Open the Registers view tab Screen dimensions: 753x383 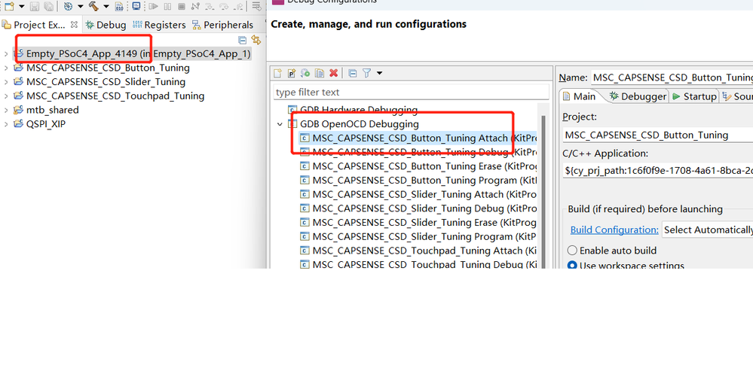point(160,24)
